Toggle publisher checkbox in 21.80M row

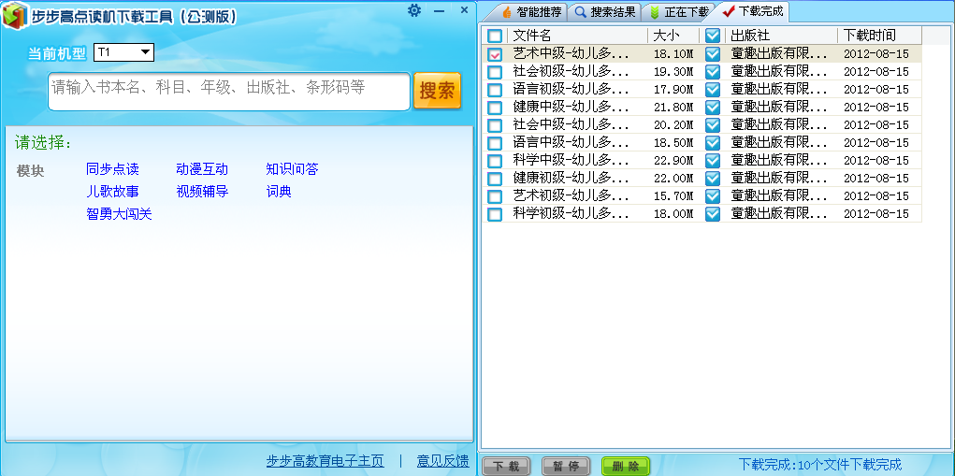pyautogui.click(x=713, y=108)
